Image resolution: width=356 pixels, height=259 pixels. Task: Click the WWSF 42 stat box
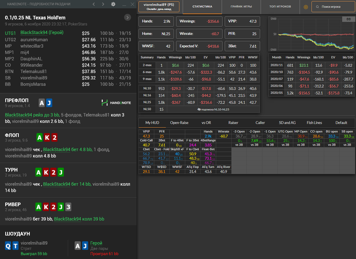pyautogui.click(x=156, y=46)
